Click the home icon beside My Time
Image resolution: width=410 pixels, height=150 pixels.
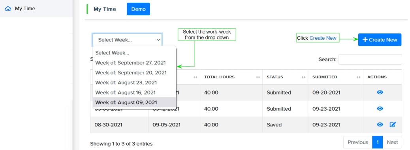tap(8, 9)
